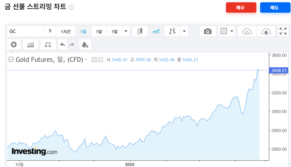
Task: Click the 3200.00 price axis label
Action: pos(279,93)
